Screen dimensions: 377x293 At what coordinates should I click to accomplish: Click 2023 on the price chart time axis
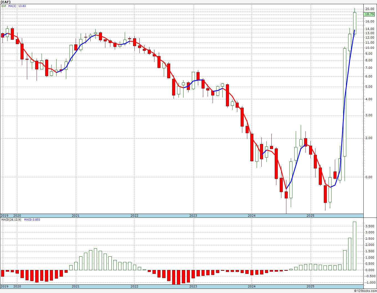tap(193, 216)
